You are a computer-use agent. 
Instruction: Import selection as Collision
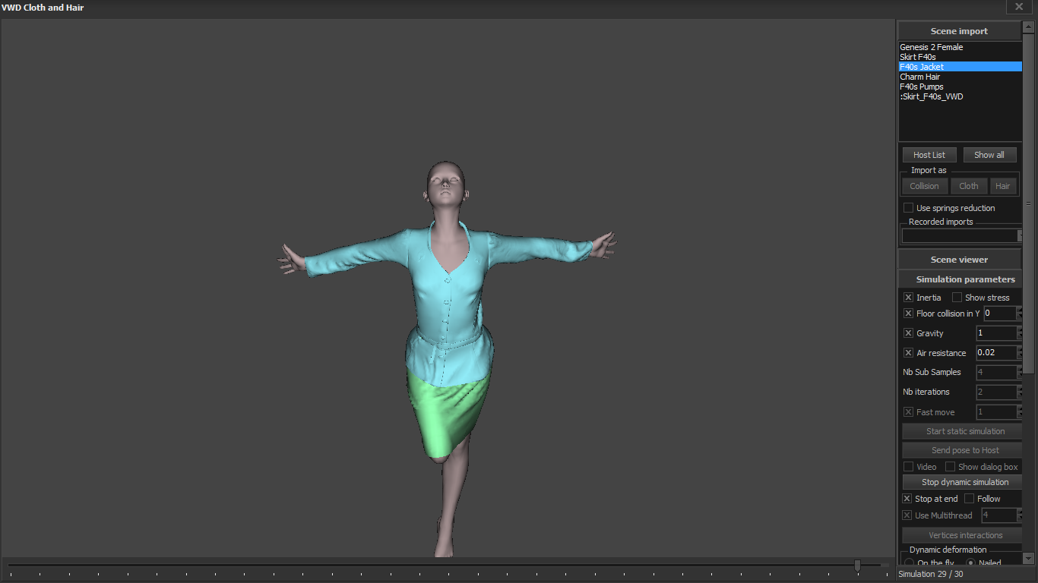coord(925,186)
